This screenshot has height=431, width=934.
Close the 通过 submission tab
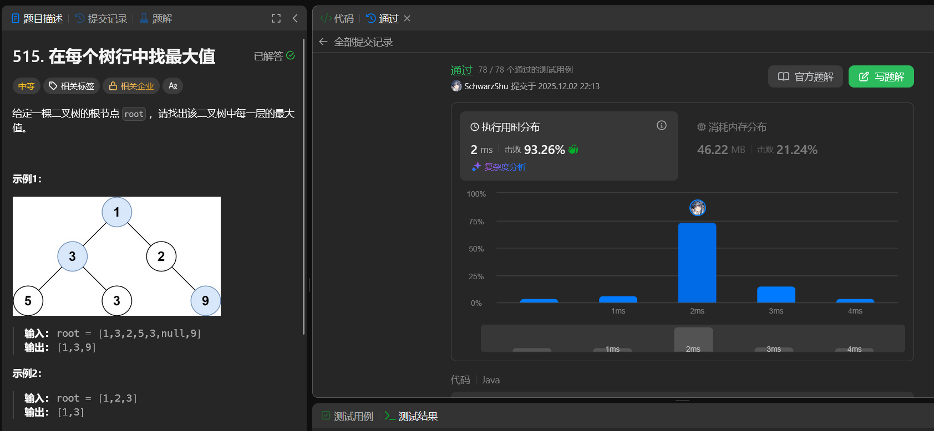click(407, 18)
